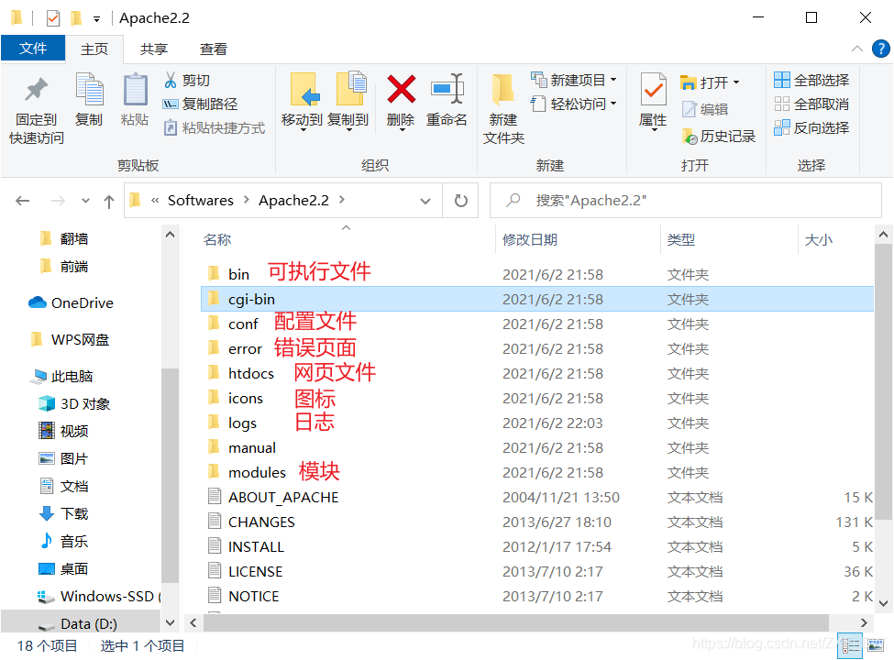Click Softwares in the address path
Screen dimensions: 894x660
pyautogui.click(x=201, y=200)
